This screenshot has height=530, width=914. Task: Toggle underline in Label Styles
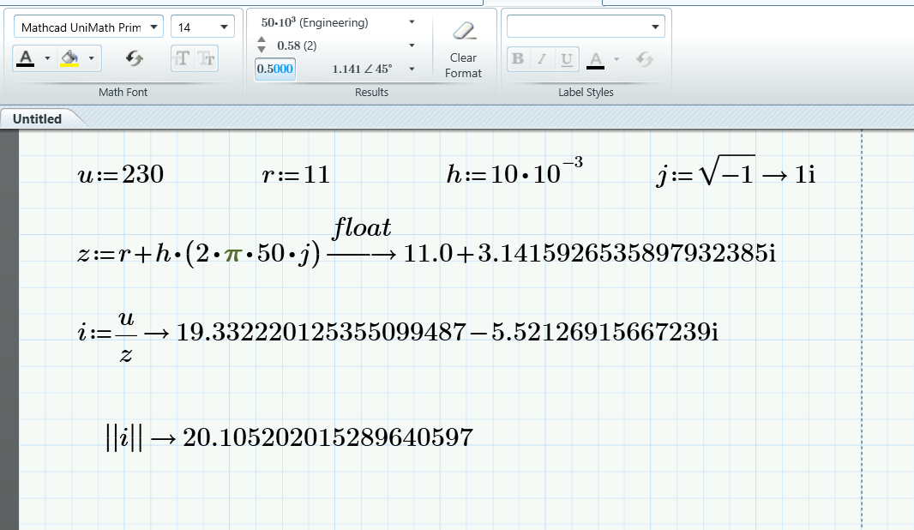[x=567, y=59]
